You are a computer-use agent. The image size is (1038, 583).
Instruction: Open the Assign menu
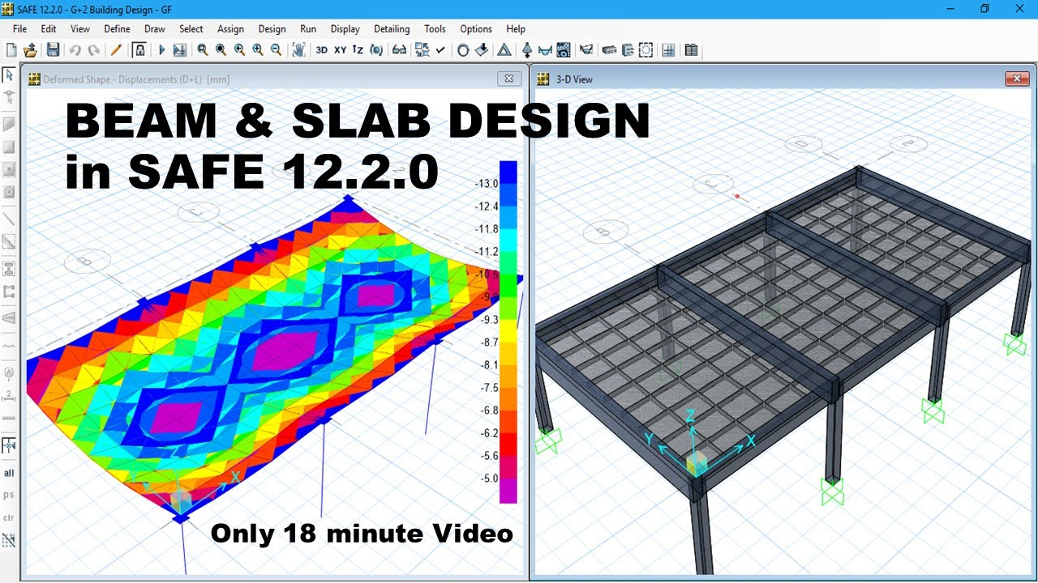click(230, 28)
